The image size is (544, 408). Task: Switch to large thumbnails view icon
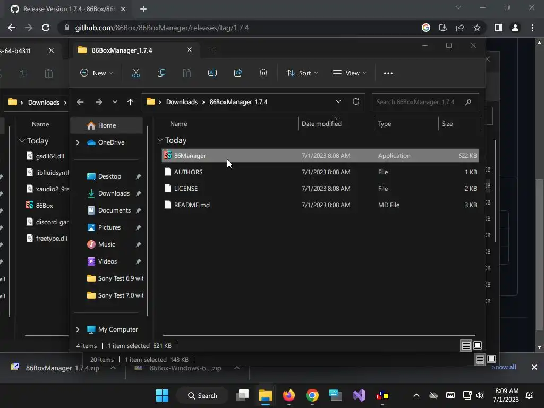coord(478,345)
